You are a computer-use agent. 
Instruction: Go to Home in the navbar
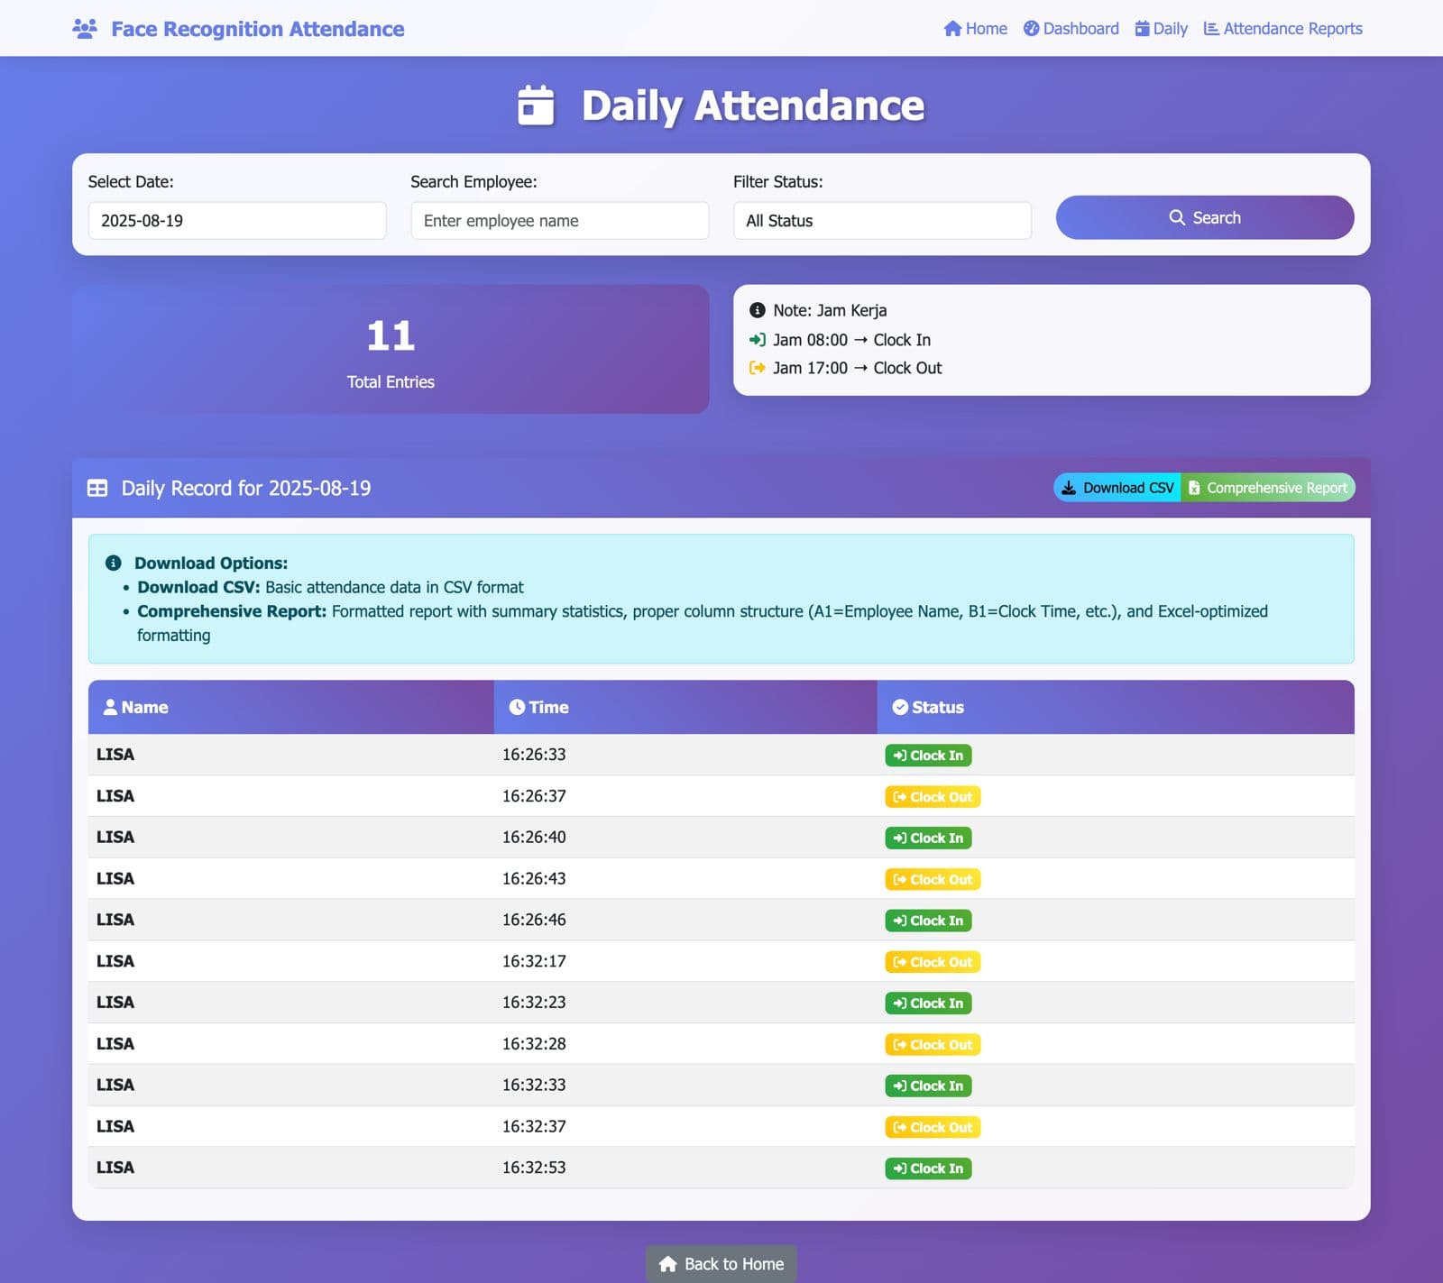(x=975, y=29)
